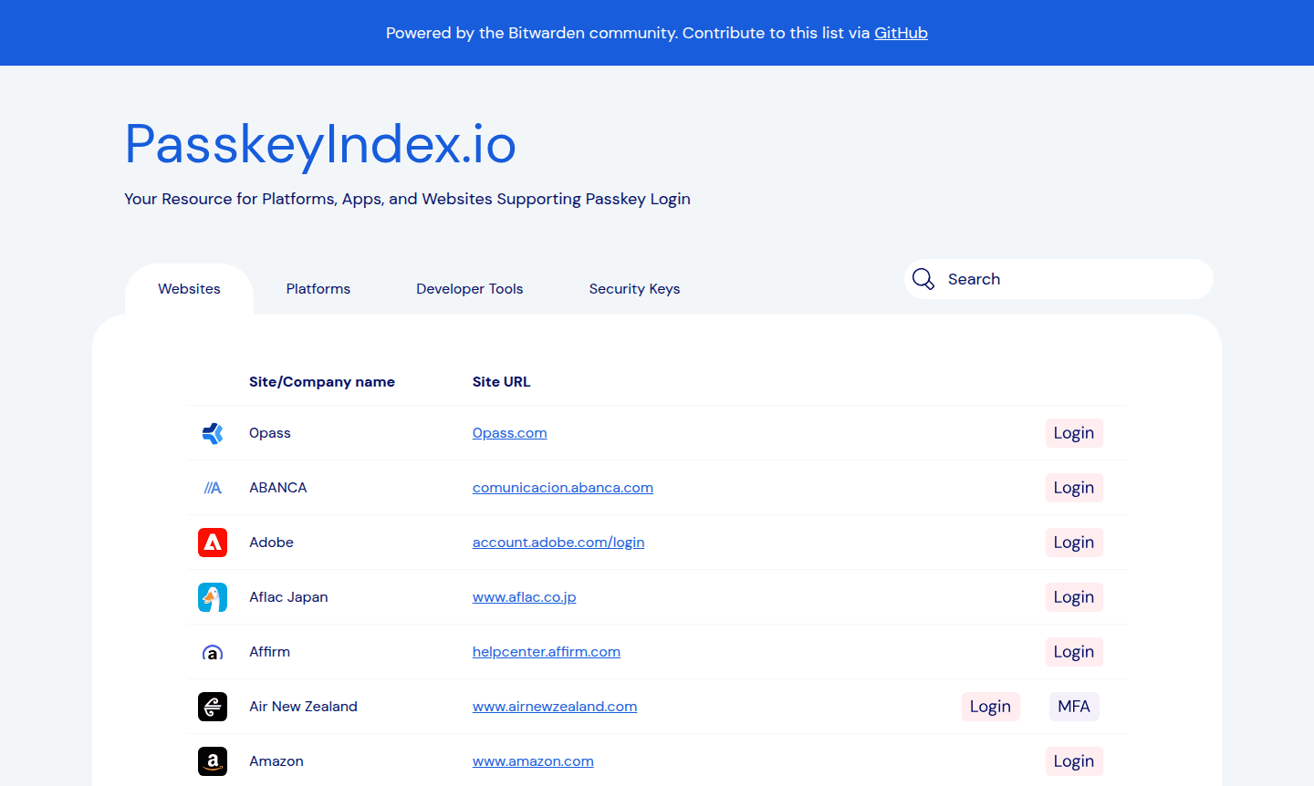Click the Air New Zealand fern icon

[x=213, y=707]
